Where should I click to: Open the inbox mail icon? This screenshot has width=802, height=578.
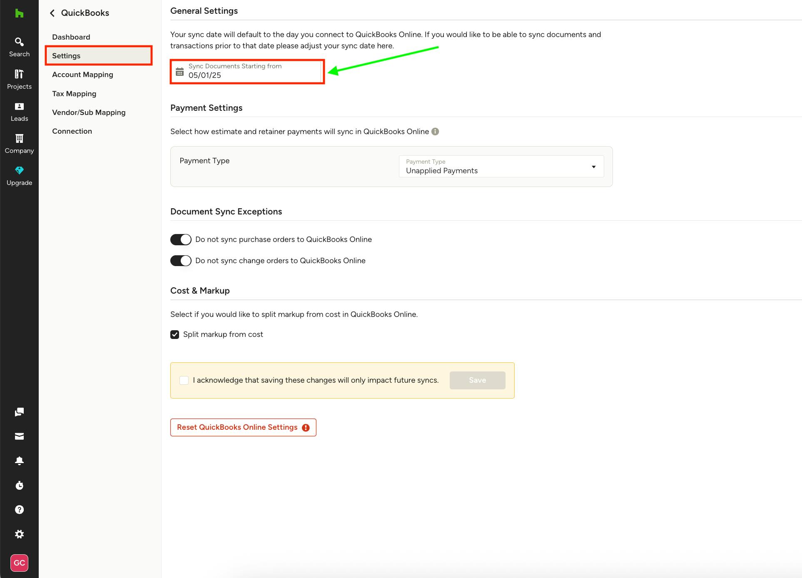19,436
